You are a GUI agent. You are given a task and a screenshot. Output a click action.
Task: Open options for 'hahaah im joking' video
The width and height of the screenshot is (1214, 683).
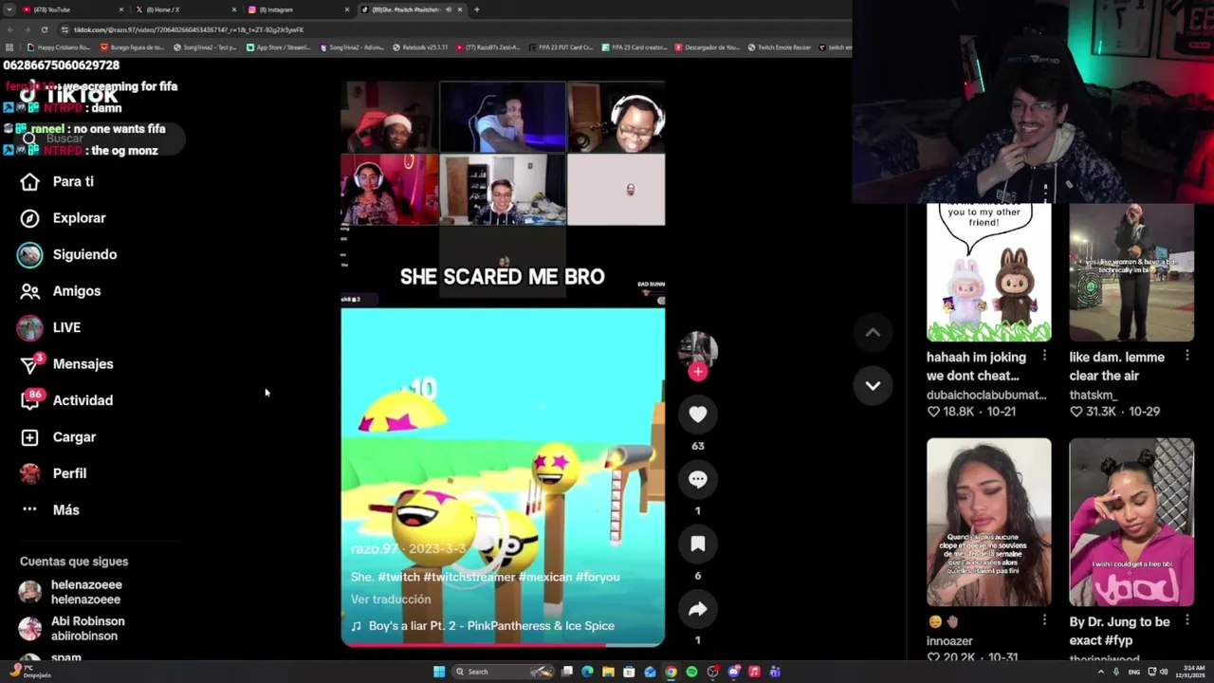point(1044,356)
